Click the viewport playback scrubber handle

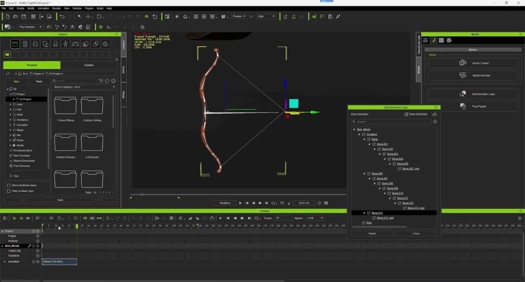pyautogui.click(x=142, y=194)
